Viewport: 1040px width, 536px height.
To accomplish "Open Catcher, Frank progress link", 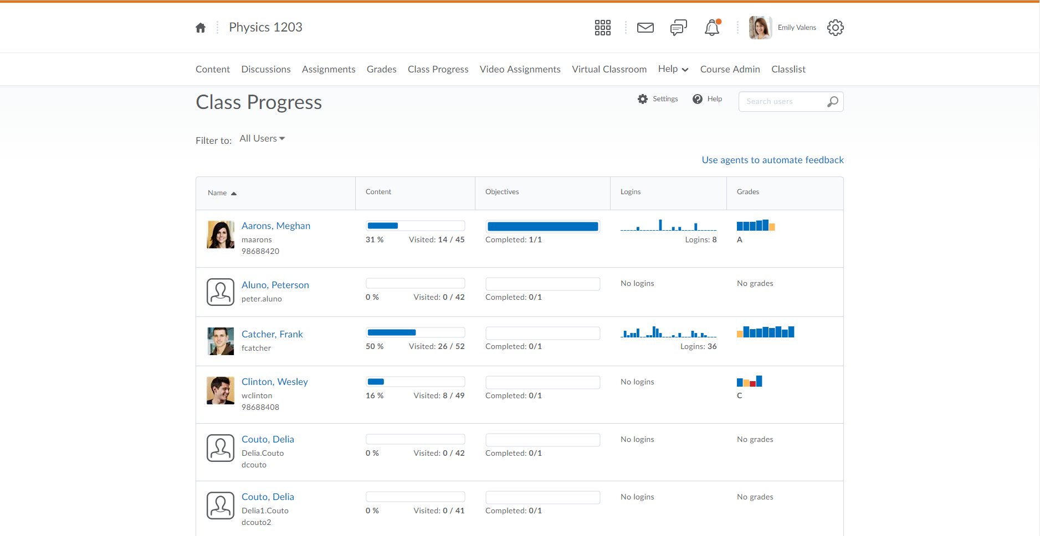I will pos(272,334).
